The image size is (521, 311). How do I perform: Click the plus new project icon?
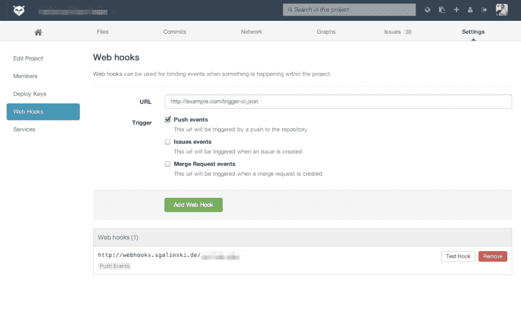point(457,10)
